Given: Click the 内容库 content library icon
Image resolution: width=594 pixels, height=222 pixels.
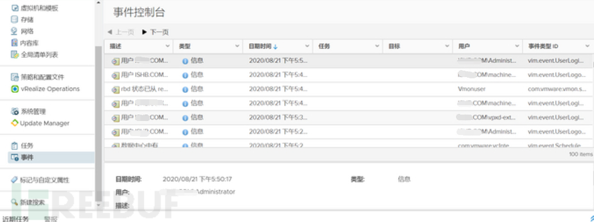Looking at the screenshot, I should click(15, 43).
